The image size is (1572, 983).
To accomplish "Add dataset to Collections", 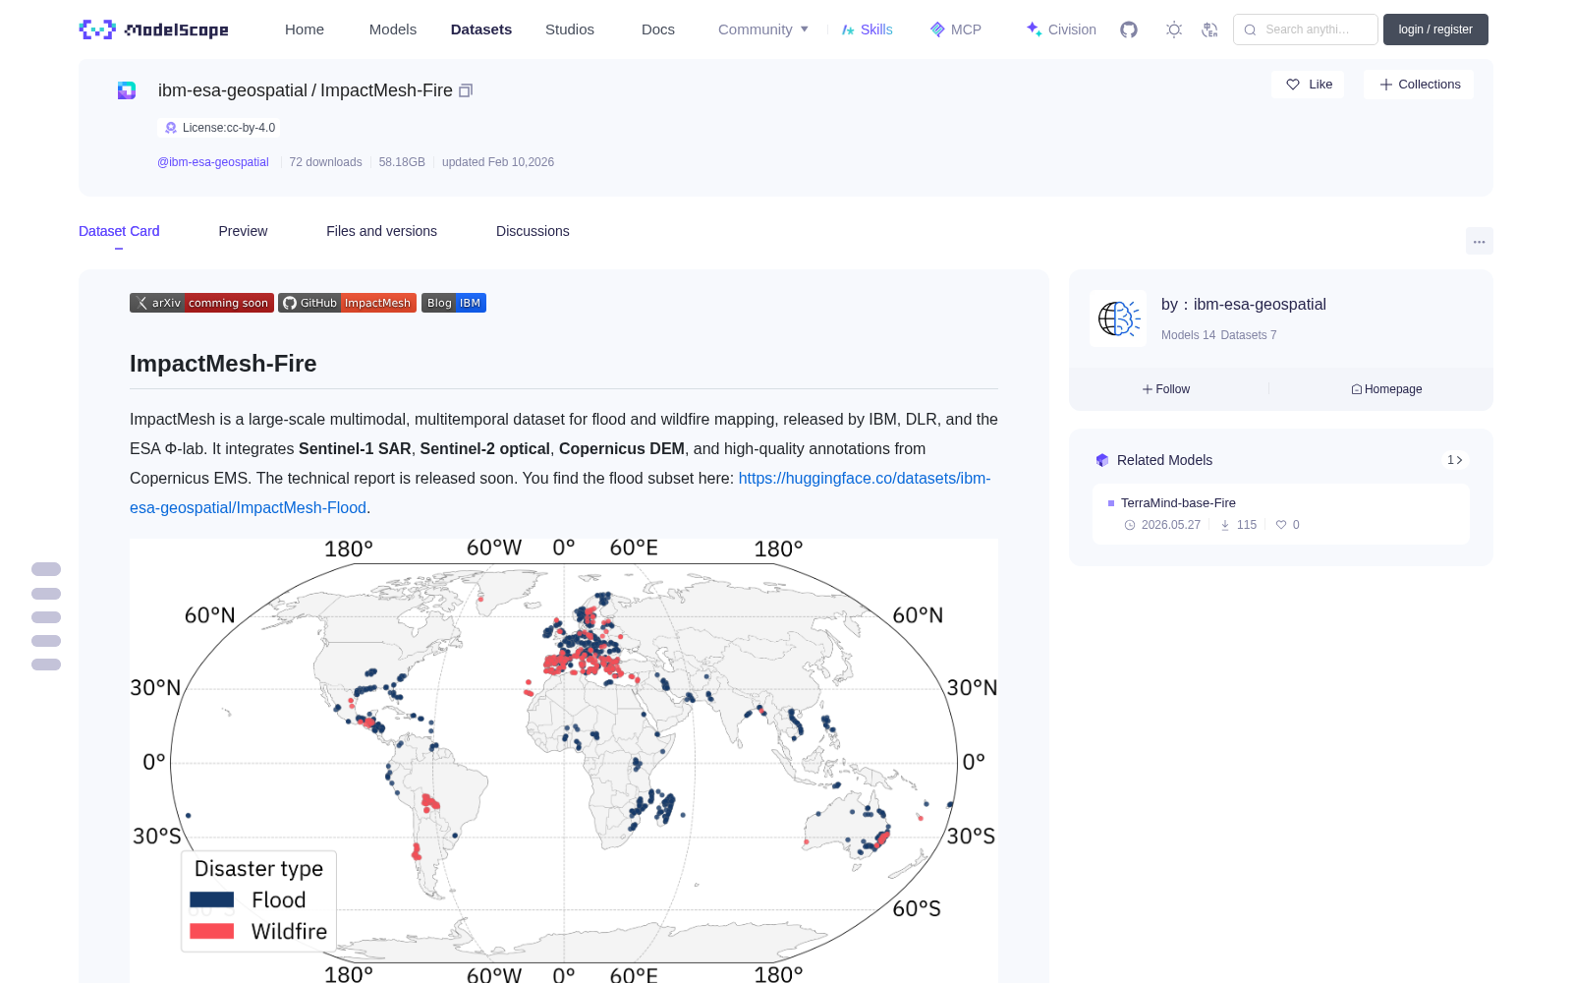I will click(x=1419, y=85).
